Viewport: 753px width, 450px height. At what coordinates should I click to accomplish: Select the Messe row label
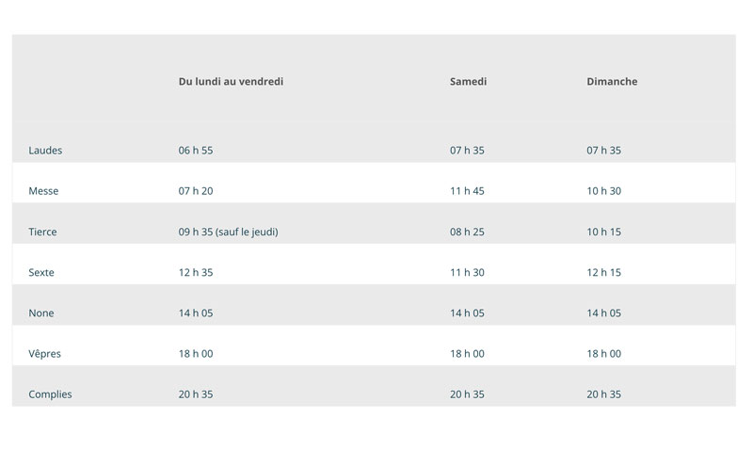43,191
